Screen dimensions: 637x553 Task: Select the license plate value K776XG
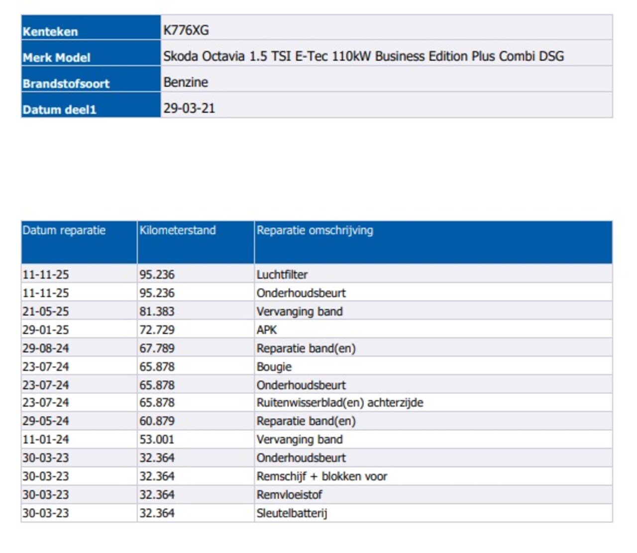(186, 30)
